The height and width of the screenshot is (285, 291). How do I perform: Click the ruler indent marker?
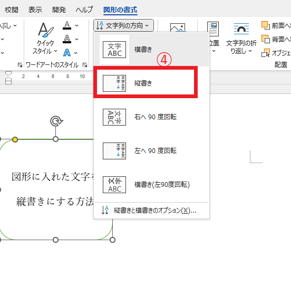8,78
